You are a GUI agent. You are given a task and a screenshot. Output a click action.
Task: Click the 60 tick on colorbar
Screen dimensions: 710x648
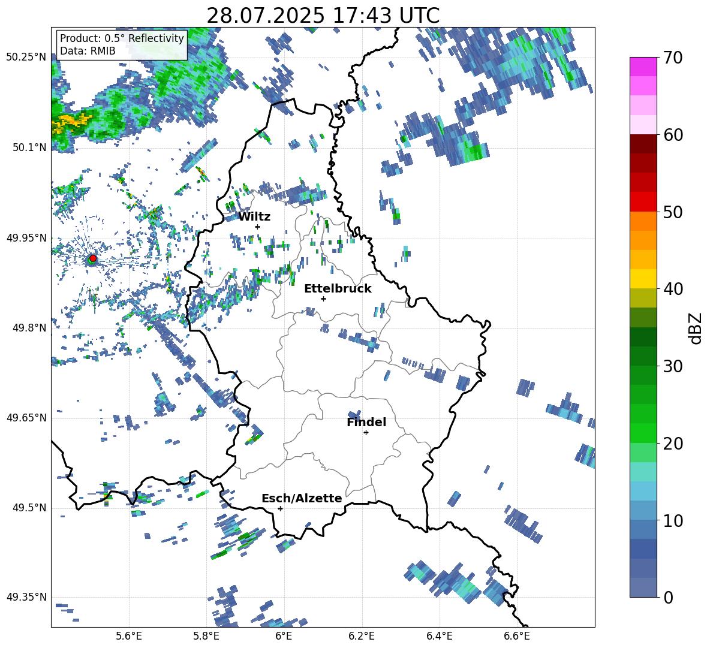point(673,135)
